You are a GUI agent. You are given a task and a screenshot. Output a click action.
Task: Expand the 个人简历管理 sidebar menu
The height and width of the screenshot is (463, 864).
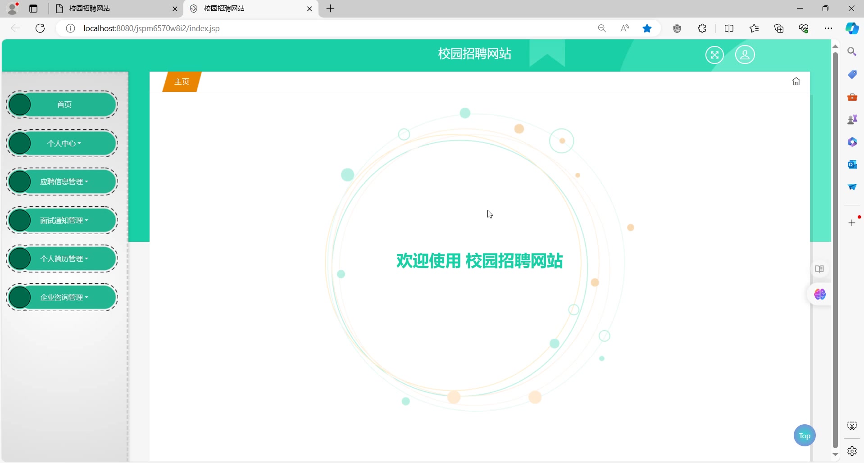[62, 259]
